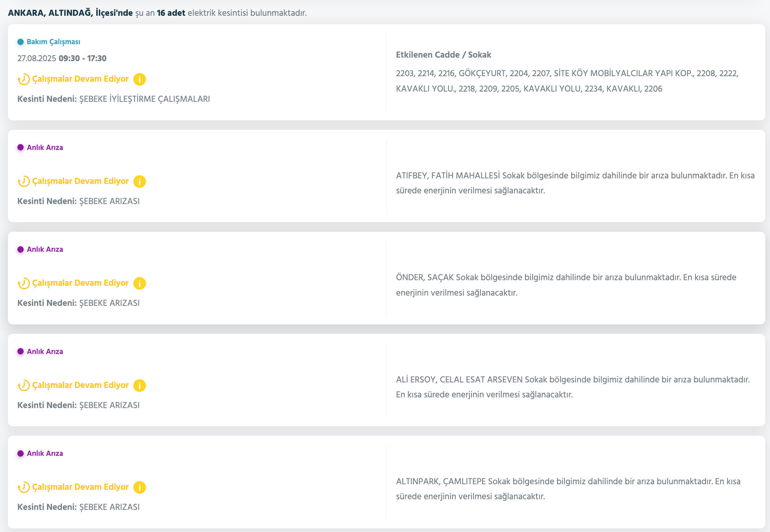Click Çalışmalar Devam Ediyor in ÖNDER card
This screenshot has height=532, width=770.
pos(80,283)
